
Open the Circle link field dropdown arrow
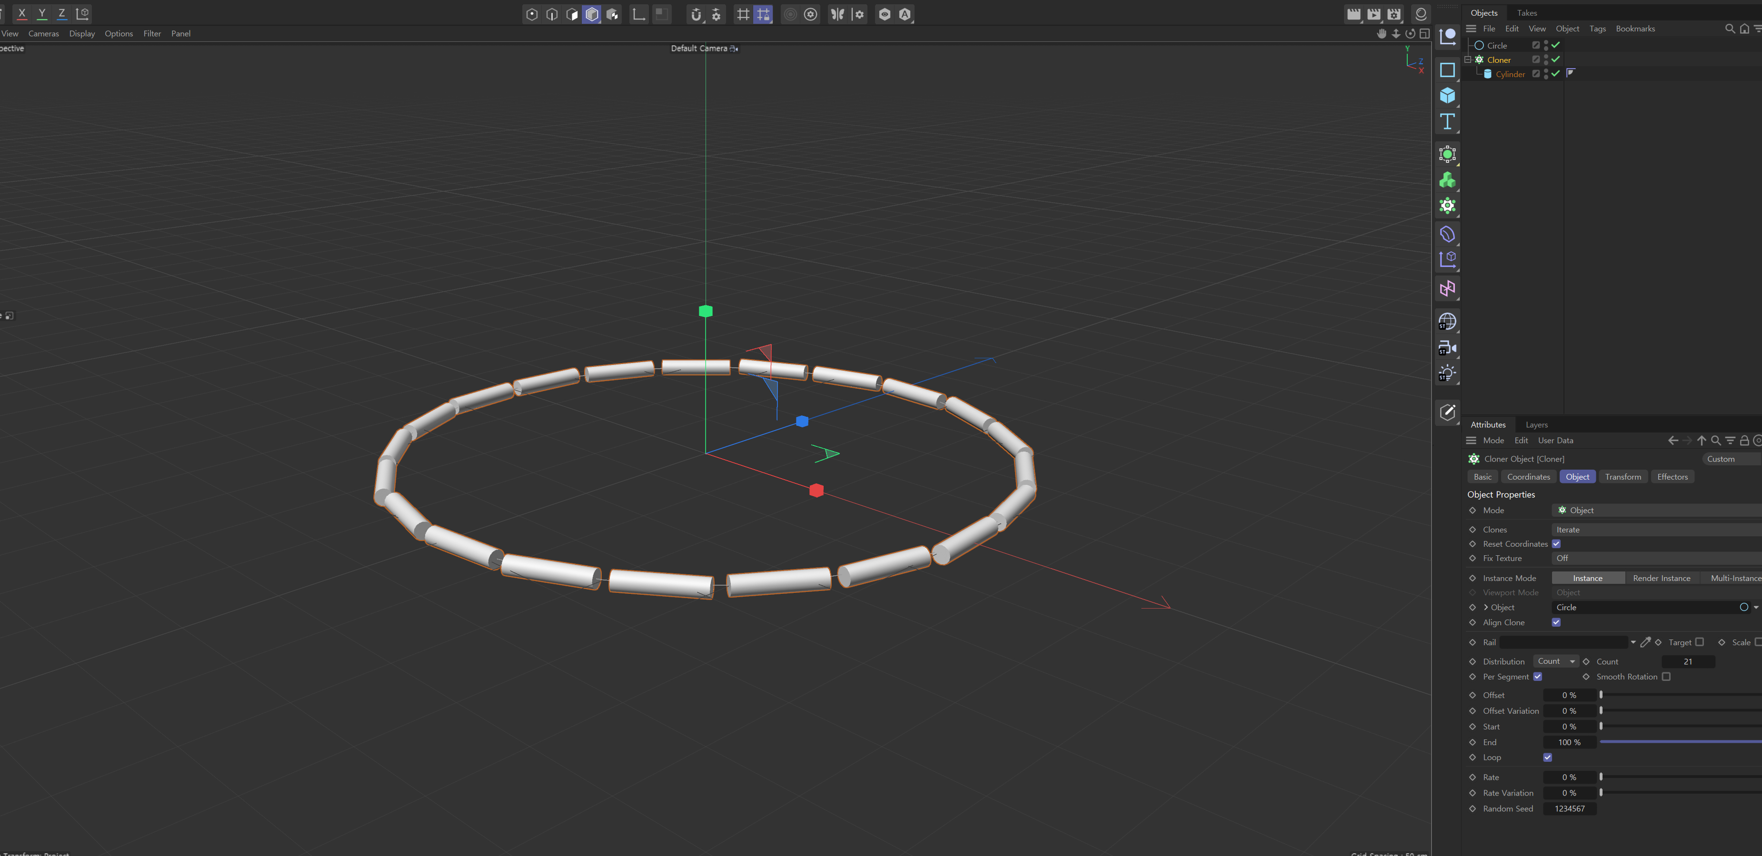[x=1756, y=607]
